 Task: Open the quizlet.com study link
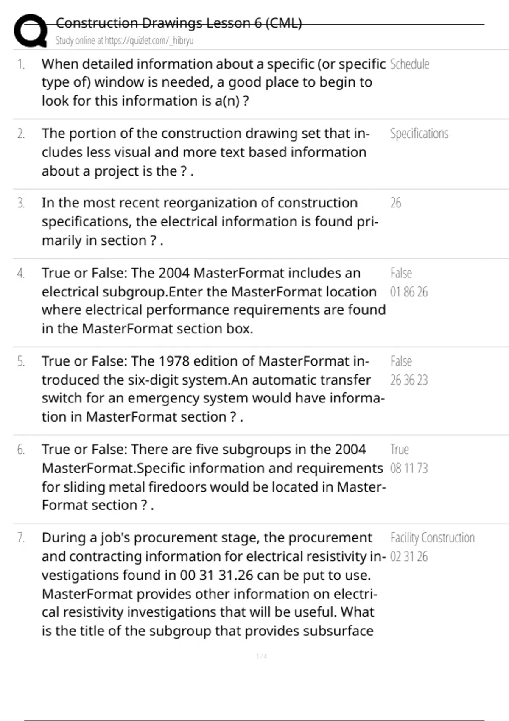pos(124,41)
